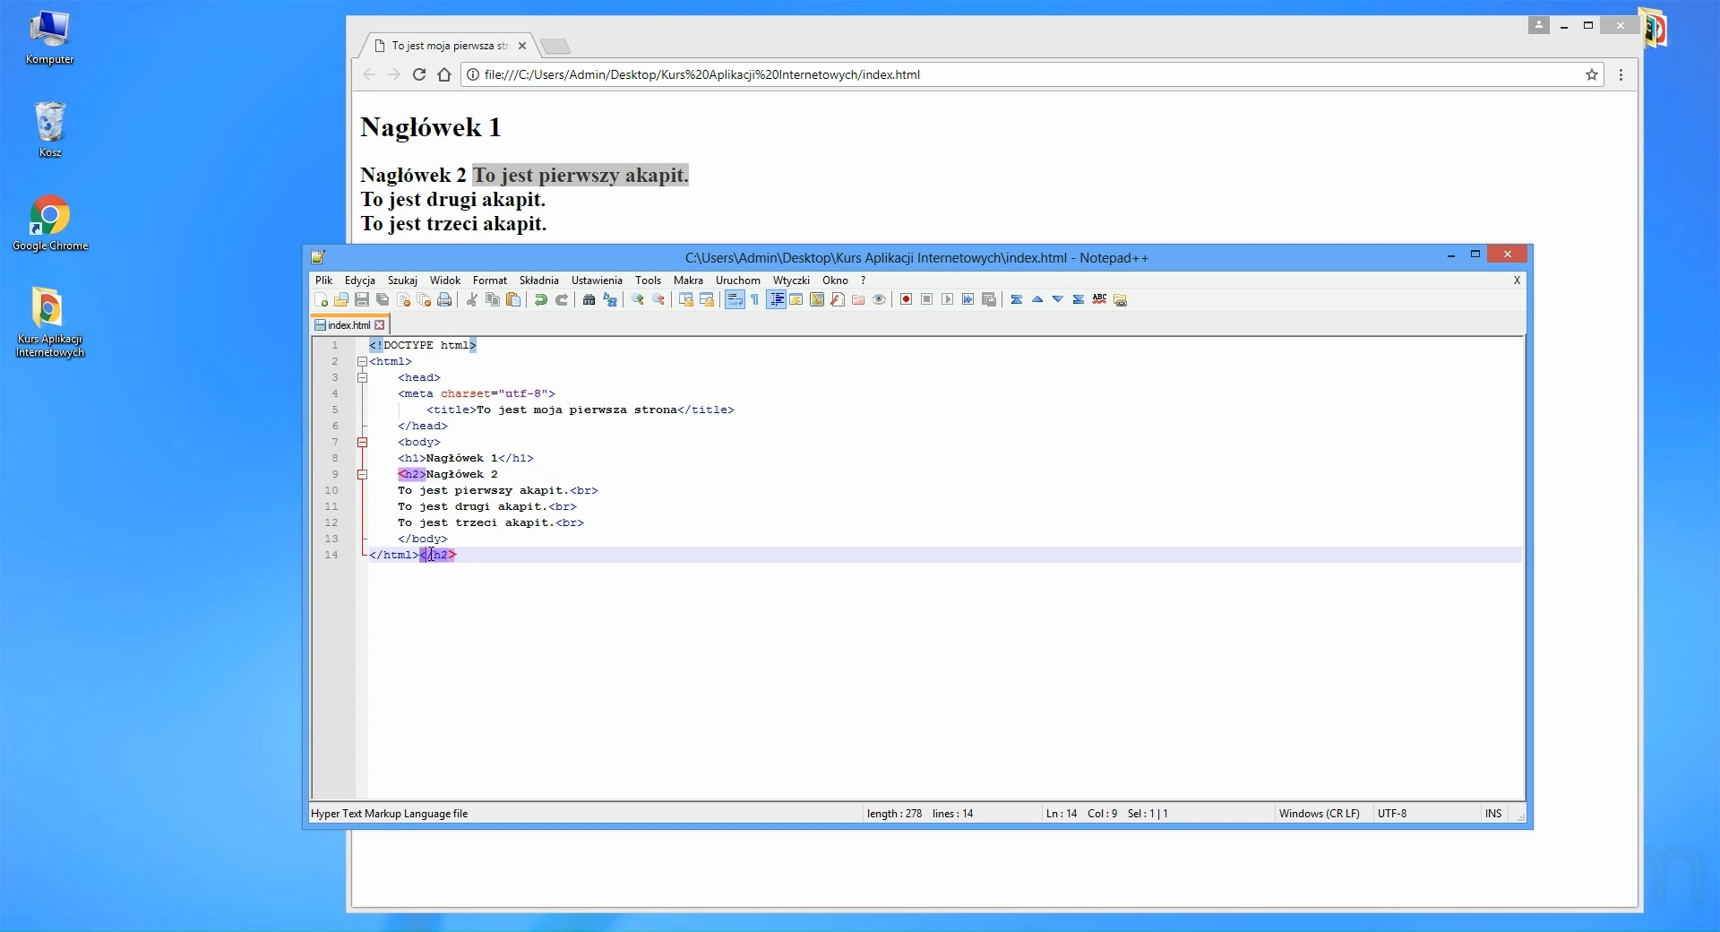This screenshot has width=1720, height=932.
Task: Collapse the head fold marker on line 3
Action: 363,378
